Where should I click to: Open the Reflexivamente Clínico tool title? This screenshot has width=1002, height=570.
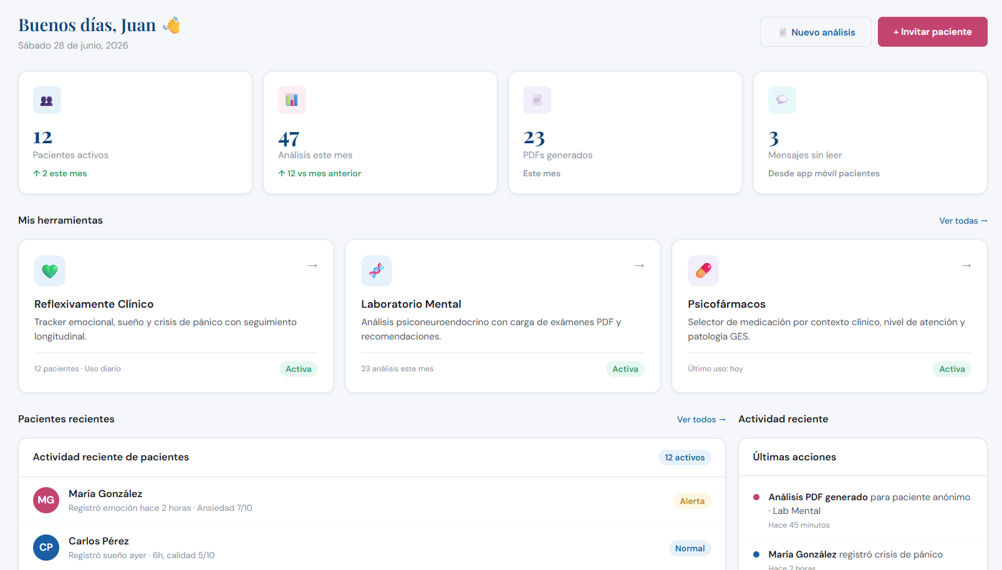point(94,304)
